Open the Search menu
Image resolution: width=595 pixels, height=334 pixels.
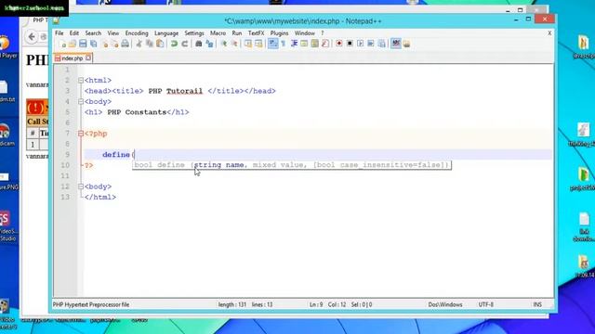pos(93,33)
